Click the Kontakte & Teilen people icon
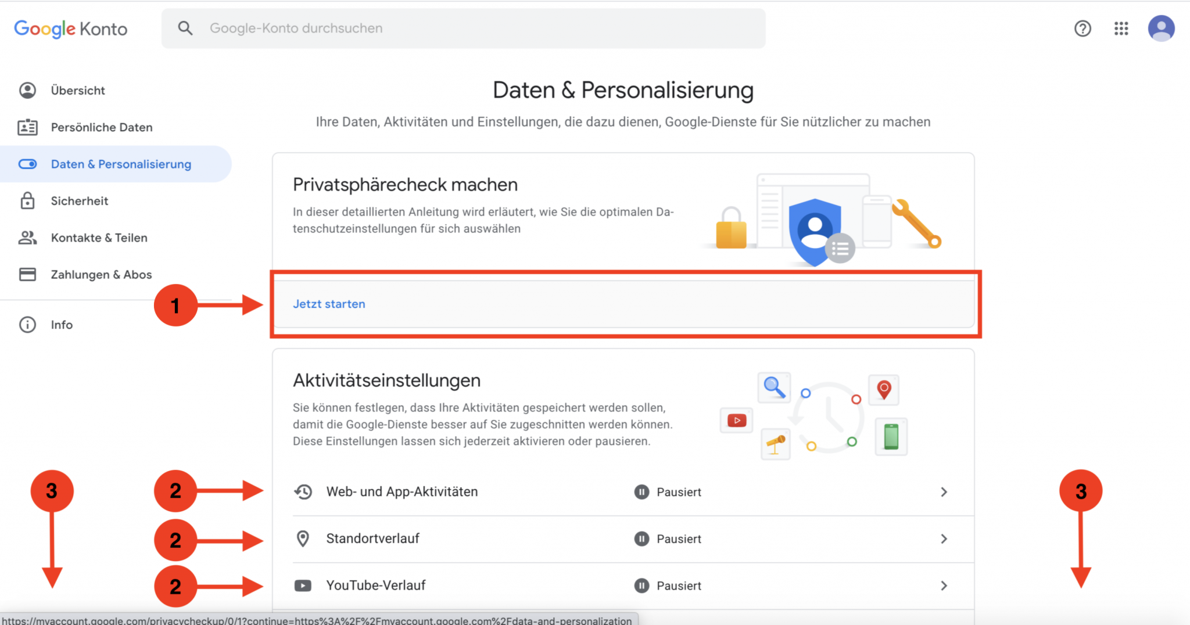The width and height of the screenshot is (1190, 625). pyautogui.click(x=27, y=238)
